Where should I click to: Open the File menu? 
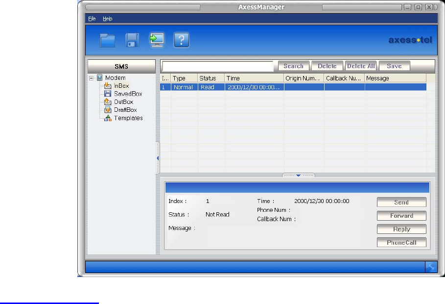pyautogui.click(x=92, y=19)
